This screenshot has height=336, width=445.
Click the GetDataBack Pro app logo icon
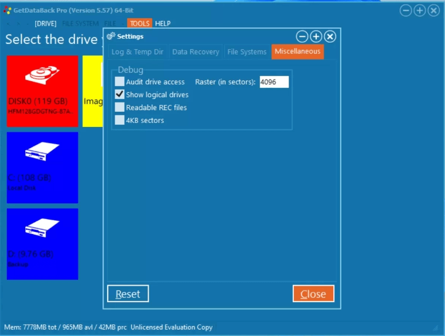click(8, 10)
